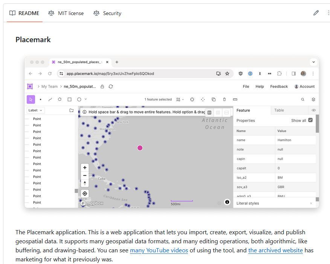The image size is (330, 264).
Task: Select the Feature panel tab
Action: pos(252,110)
